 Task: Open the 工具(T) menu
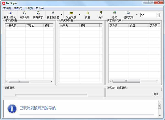pyautogui.click(x=29, y=8)
